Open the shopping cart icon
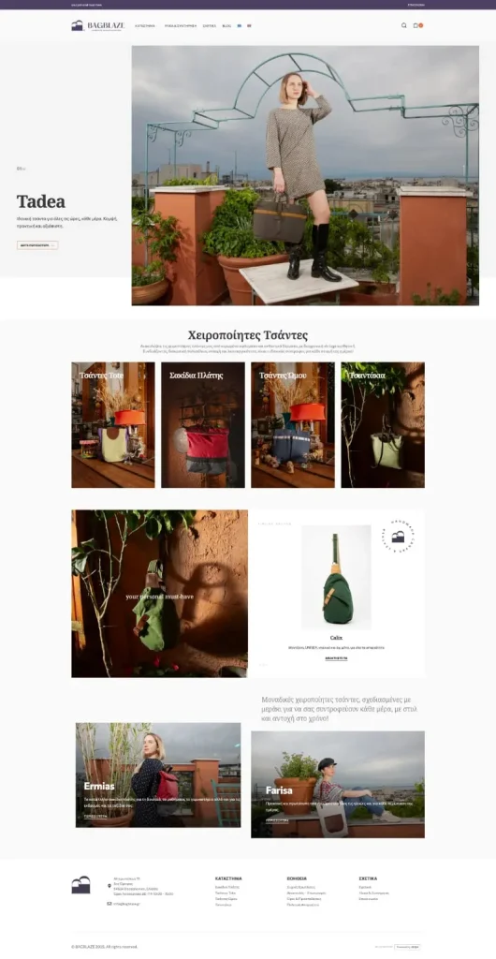 tap(416, 25)
